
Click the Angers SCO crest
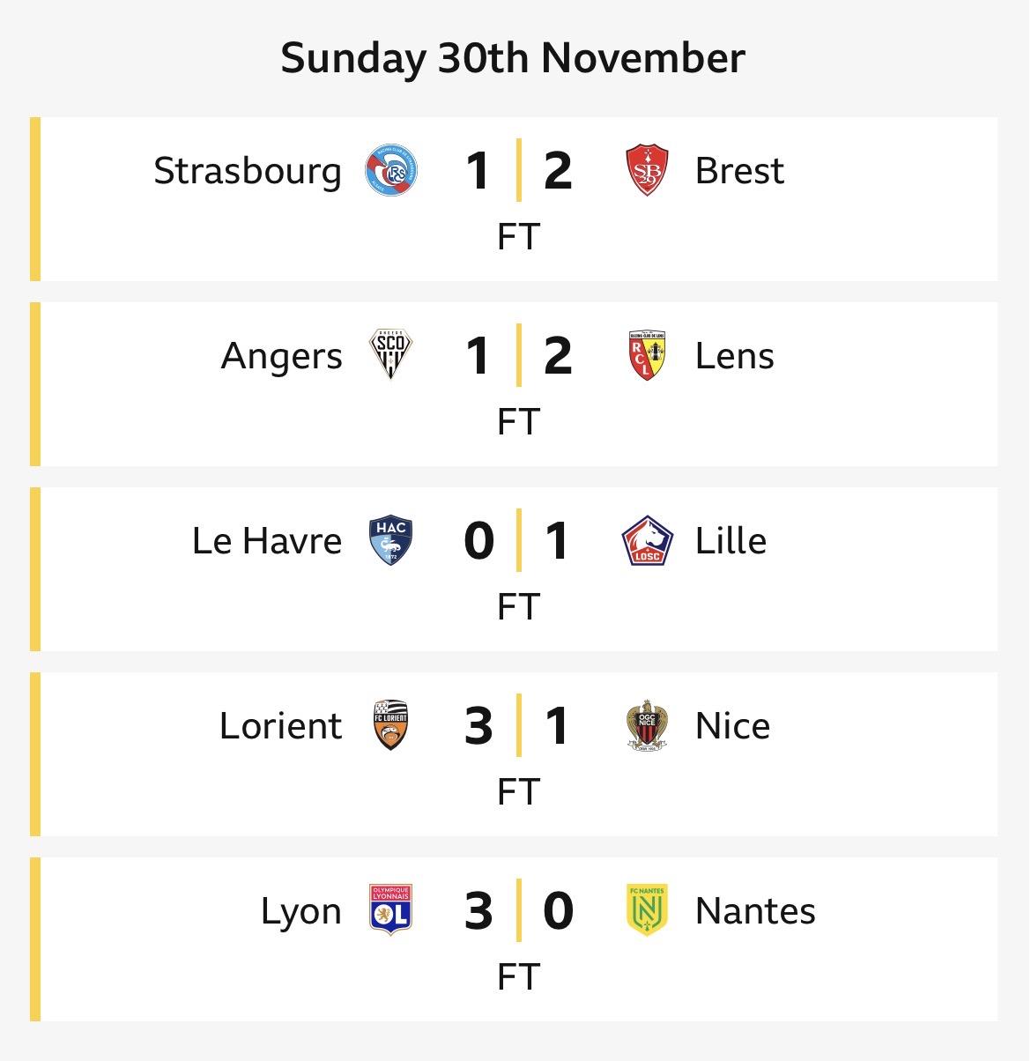(x=390, y=355)
